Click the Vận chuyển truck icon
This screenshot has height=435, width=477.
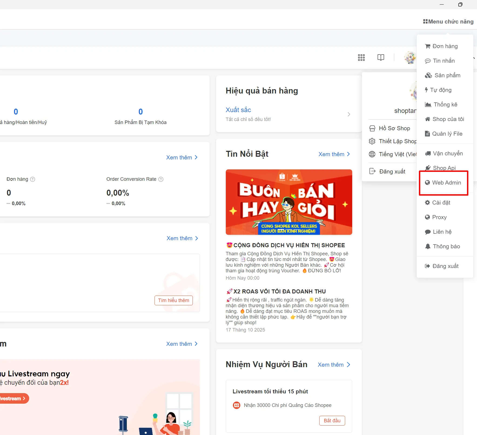pyautogui.click(x=428, y=153)
